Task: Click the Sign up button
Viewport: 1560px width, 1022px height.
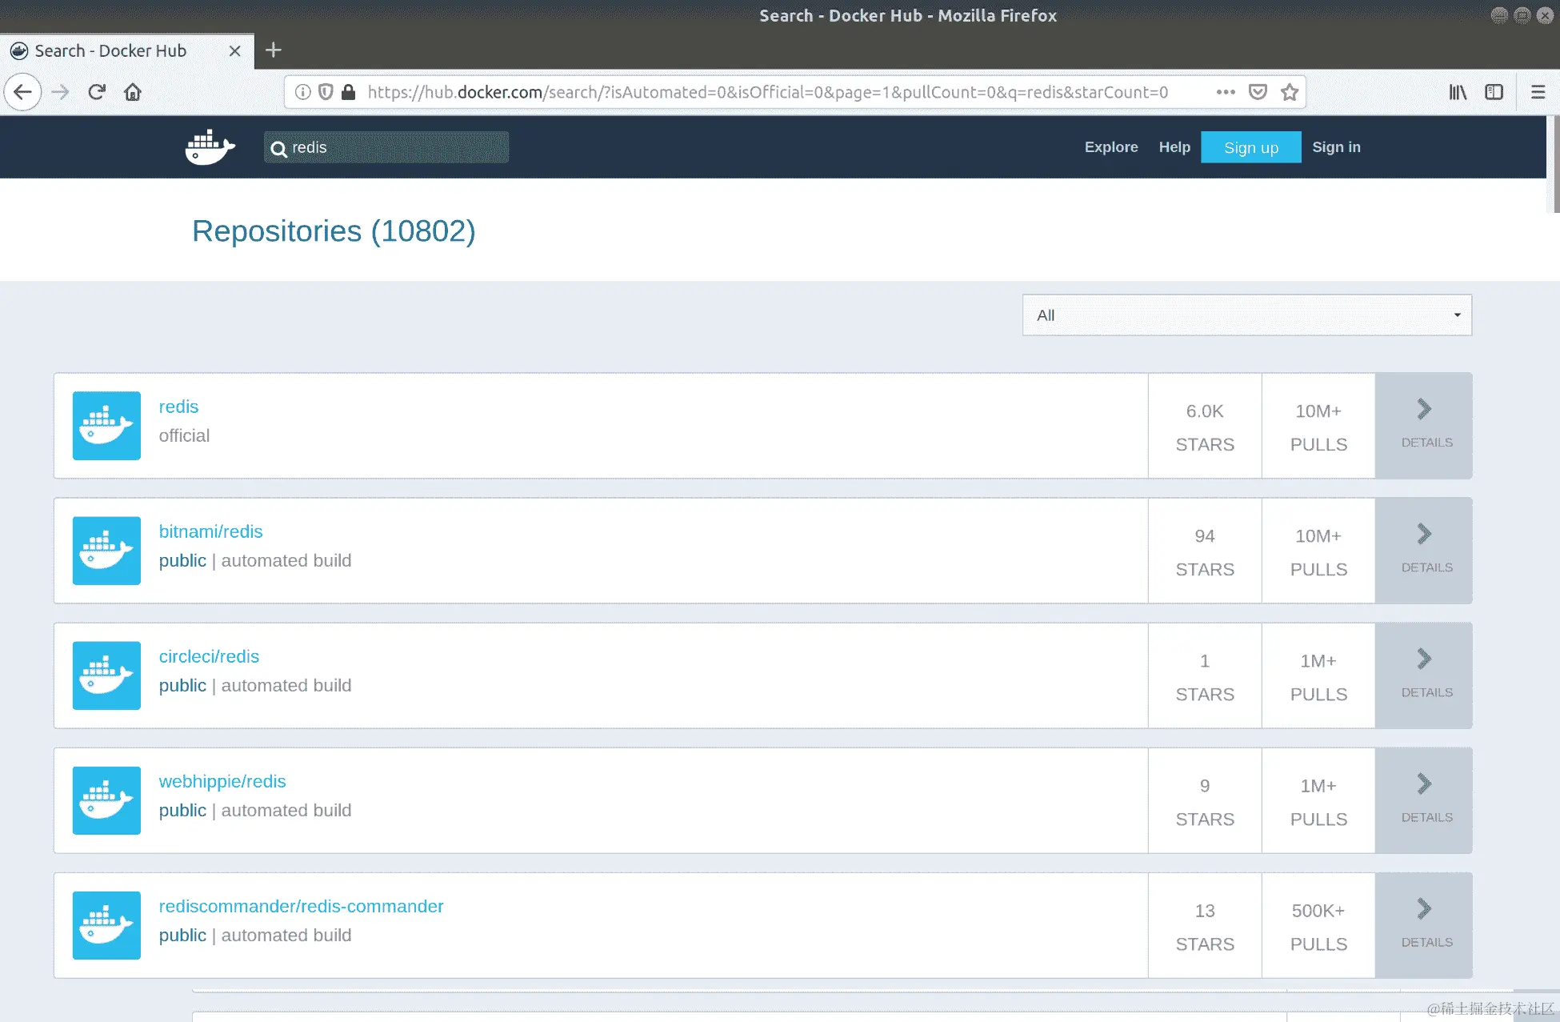Action: (1250, 147)
